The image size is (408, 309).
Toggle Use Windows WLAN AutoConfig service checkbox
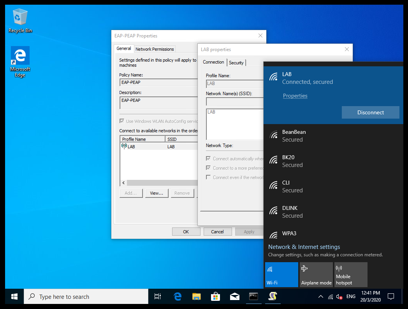[x=122, y=121]
